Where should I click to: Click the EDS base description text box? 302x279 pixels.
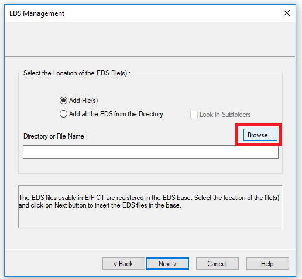150,206
